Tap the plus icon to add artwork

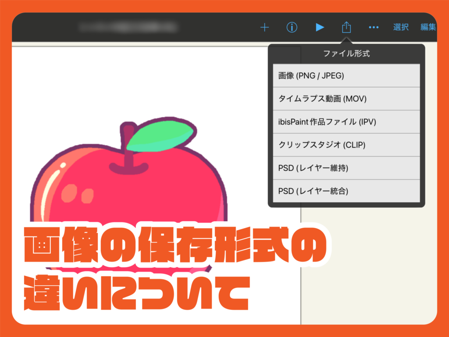[264, 27]
